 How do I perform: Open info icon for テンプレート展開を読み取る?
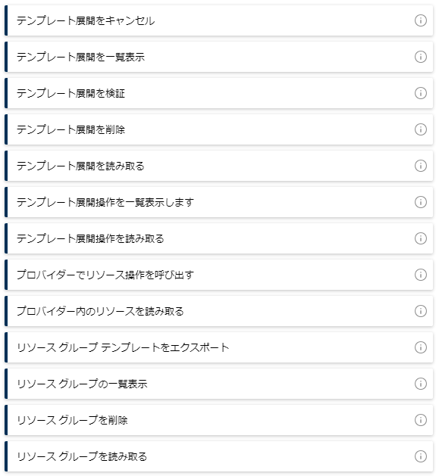(x=421, y=166)
